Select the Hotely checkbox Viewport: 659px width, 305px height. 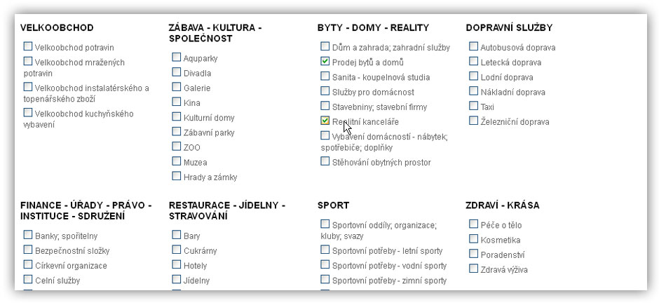coord(177,264)
